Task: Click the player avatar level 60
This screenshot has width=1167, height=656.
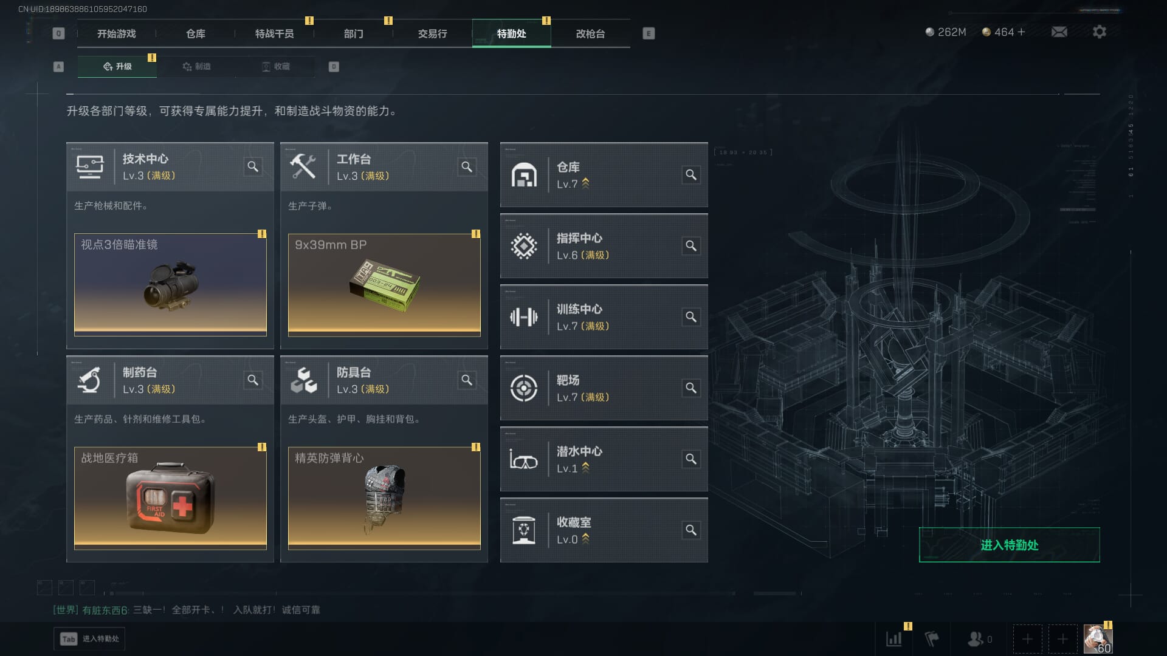Action: click(1098, 639)
